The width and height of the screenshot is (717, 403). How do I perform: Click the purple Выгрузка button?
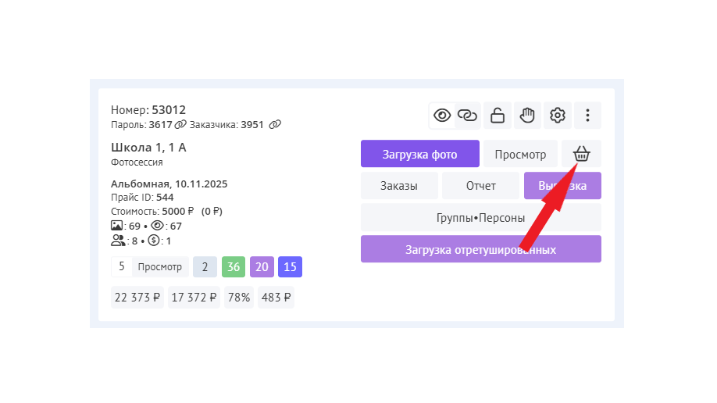(562, 186)
